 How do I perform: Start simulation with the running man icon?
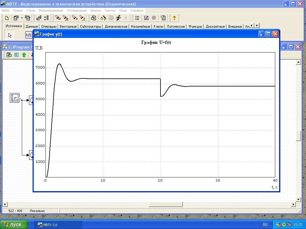tap(118, 18)
